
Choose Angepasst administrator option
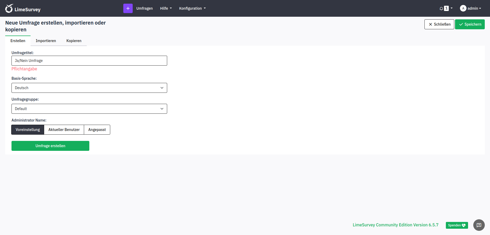(97, 130)
